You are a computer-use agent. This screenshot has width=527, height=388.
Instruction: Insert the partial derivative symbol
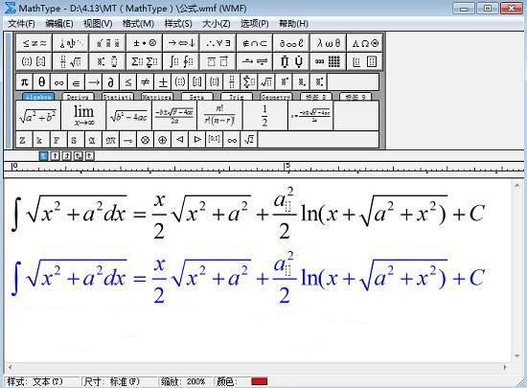tap(110, 82)
